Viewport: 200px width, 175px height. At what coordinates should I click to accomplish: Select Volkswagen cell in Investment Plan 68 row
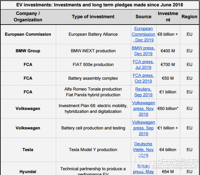[x=28, y=108]
